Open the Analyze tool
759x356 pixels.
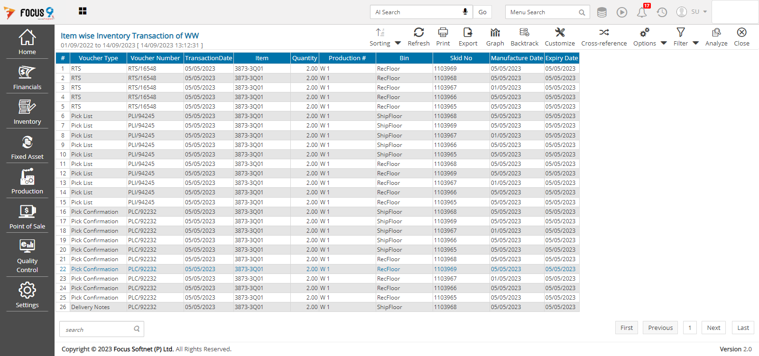(x=716, y=32)
